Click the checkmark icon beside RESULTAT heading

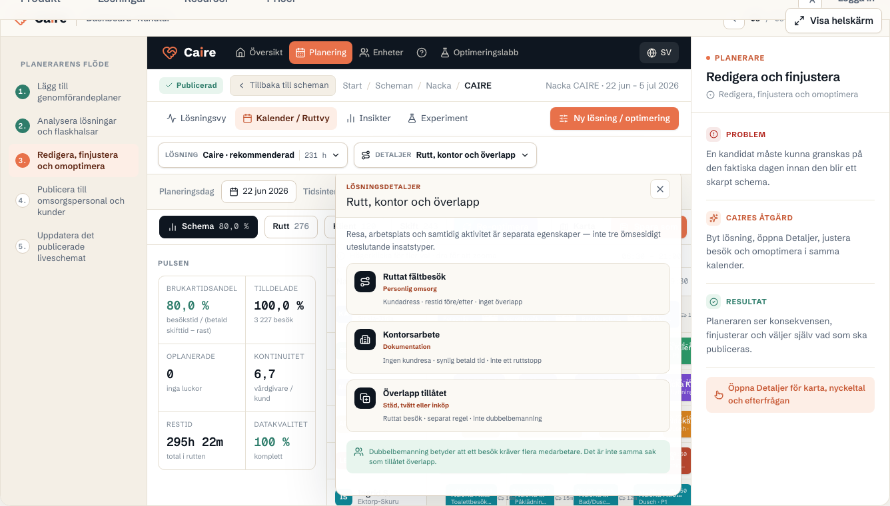click(713, 302)
